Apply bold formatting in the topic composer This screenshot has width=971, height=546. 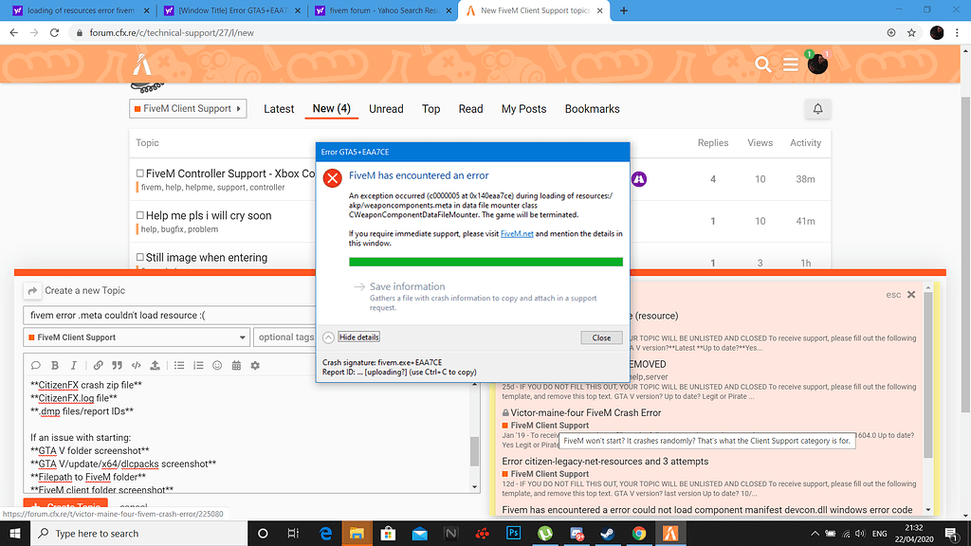(54, 365)
